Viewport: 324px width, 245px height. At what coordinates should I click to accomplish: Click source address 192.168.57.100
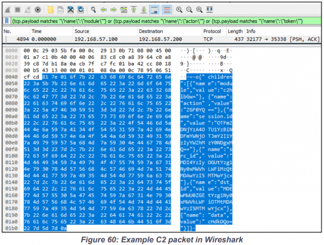96,39
